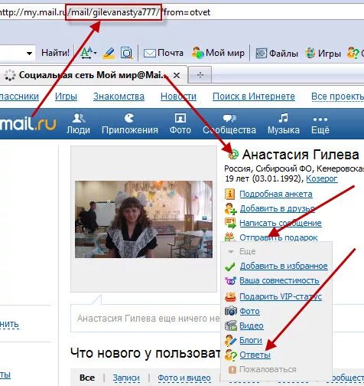Open the Новости portal link
Screen dimensions: 364x386
click(178, 96)
